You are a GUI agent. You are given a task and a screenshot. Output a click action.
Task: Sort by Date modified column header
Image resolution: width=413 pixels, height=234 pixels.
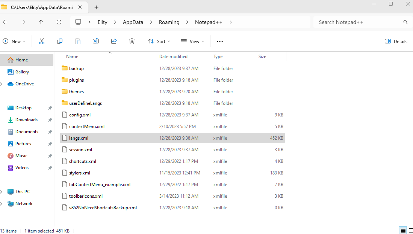(x=173, y=57)
